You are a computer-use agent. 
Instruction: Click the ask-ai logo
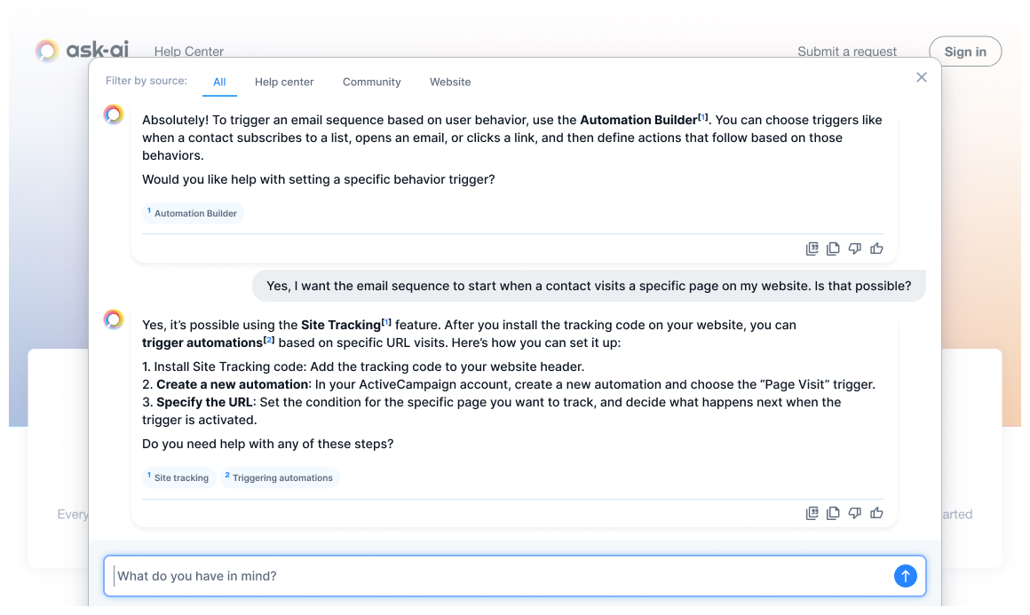click(82, 50)
